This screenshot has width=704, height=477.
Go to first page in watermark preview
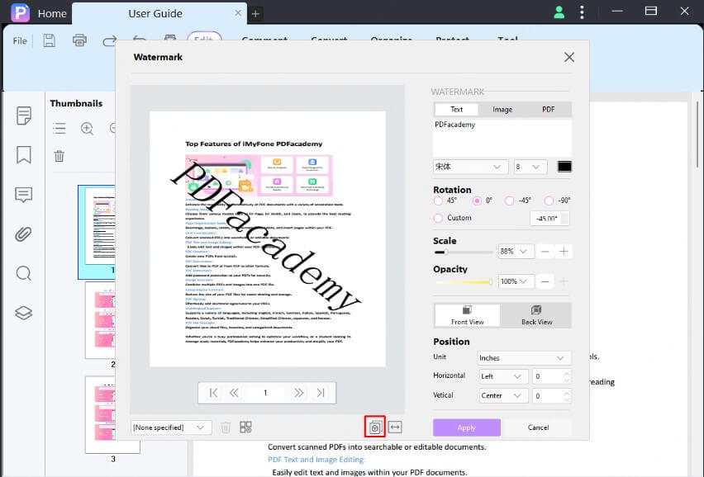coord(213,393)
